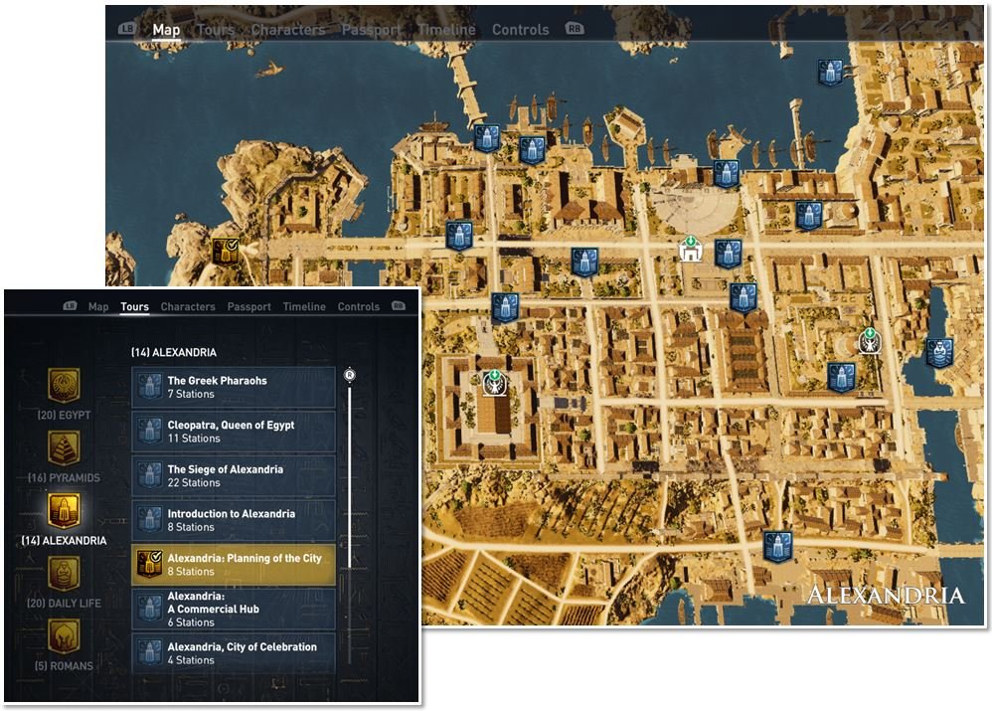Click the white fast-travel gate icon on map
992x711 pixels.
[690, 249]
